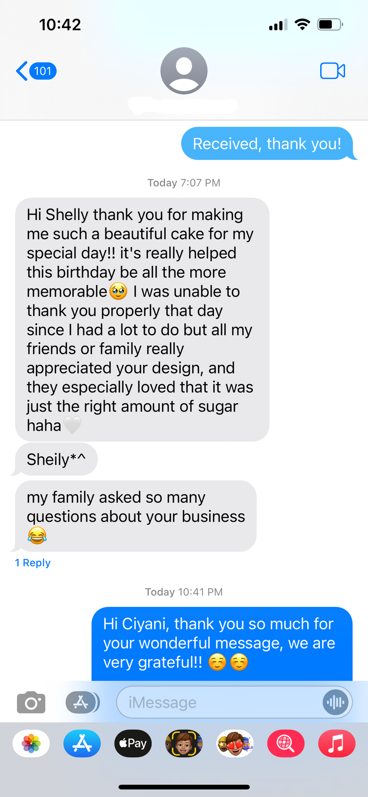Image resolution: width=368 pixels, height=797 pixels.
Task: Open Apple Pay in the app drawer
Action: (133, 744)
